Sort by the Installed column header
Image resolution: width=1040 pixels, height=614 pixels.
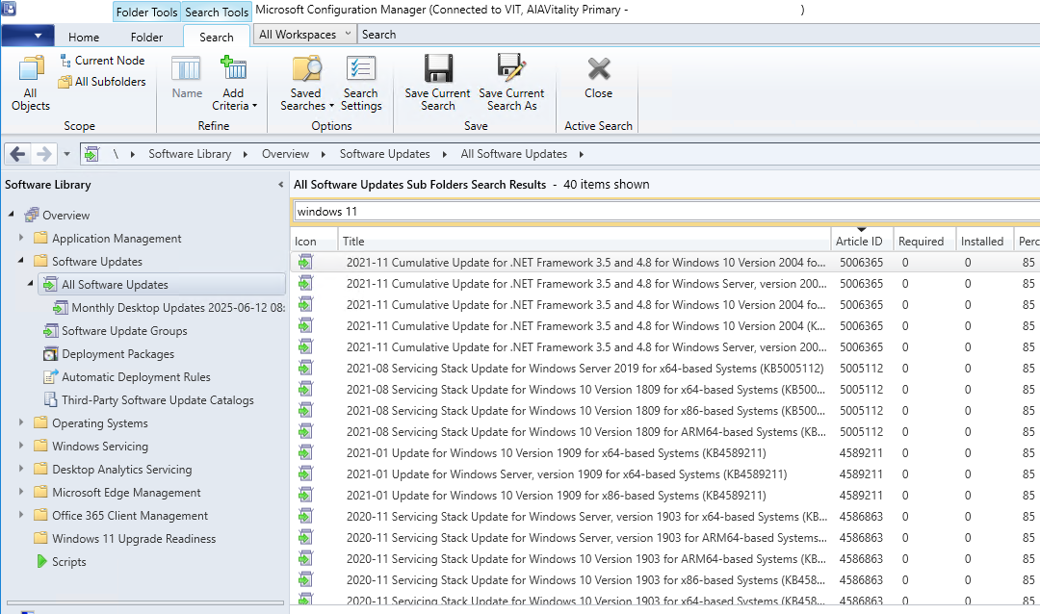pos(985,242)
